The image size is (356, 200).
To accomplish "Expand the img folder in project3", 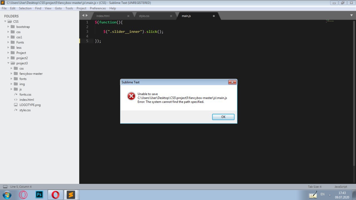I will point(11,84).
